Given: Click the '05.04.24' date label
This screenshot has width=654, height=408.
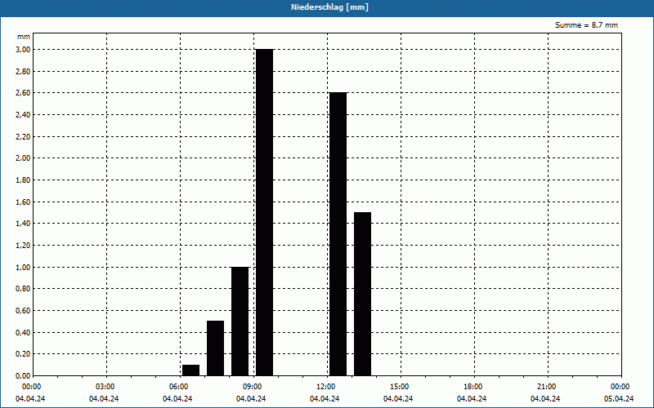Looking at the screenshot, I should point(619,399).
